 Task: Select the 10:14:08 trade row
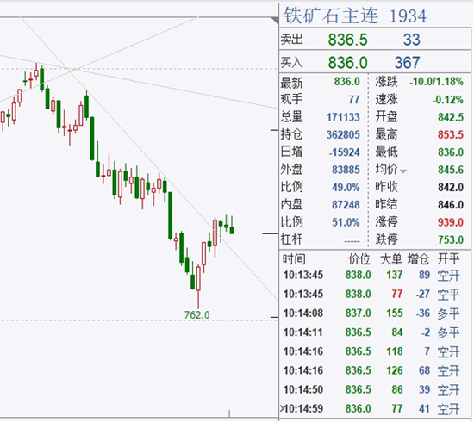coord(375,313)
